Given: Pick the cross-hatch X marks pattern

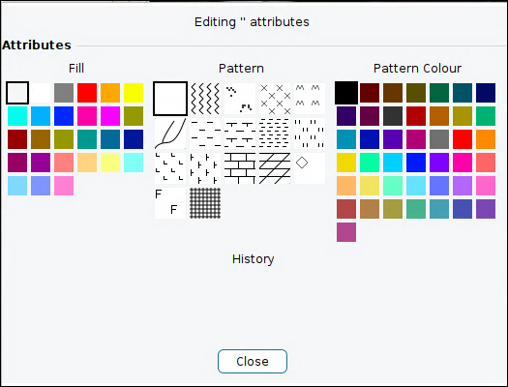Looking at the screenshot, I should 275,99.
